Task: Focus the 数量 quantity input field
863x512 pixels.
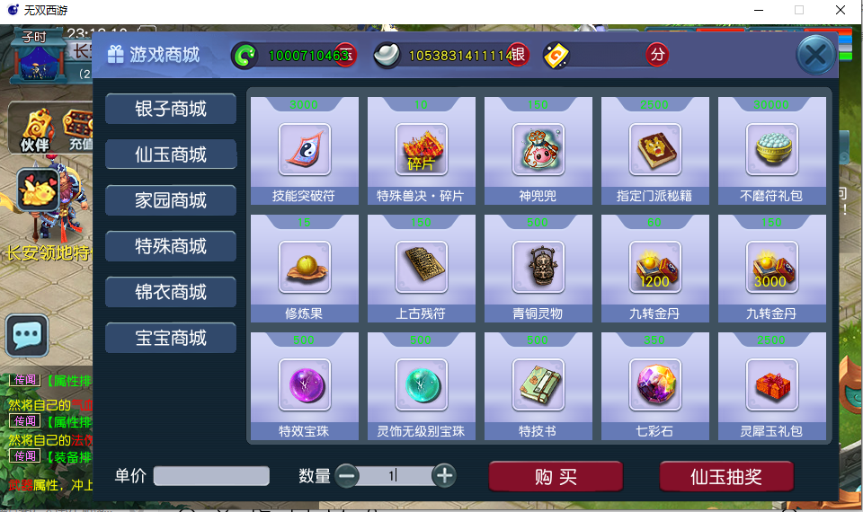Action: (x=396, y=475)
